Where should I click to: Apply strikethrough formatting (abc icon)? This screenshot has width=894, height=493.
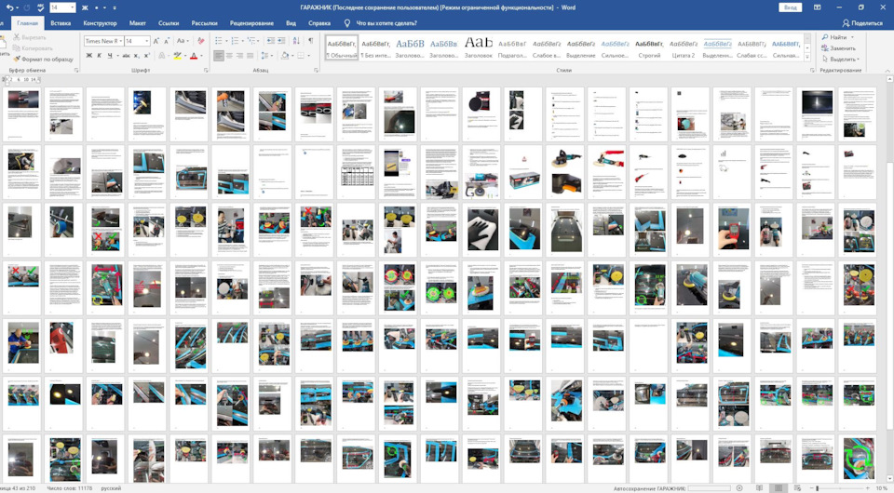[126, 56]
